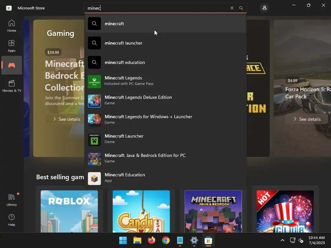Image resolution: width=331 pixels, height=248 pixels.
Task: Clear the search box with X
Action: click(x=232, y=8)
